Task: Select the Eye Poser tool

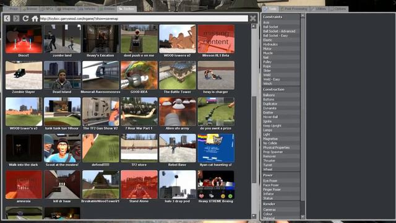Action: (281, 181)
